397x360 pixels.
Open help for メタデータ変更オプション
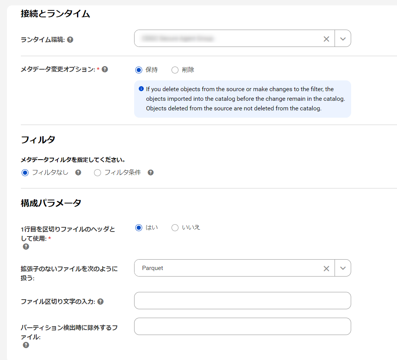[105, 69]
